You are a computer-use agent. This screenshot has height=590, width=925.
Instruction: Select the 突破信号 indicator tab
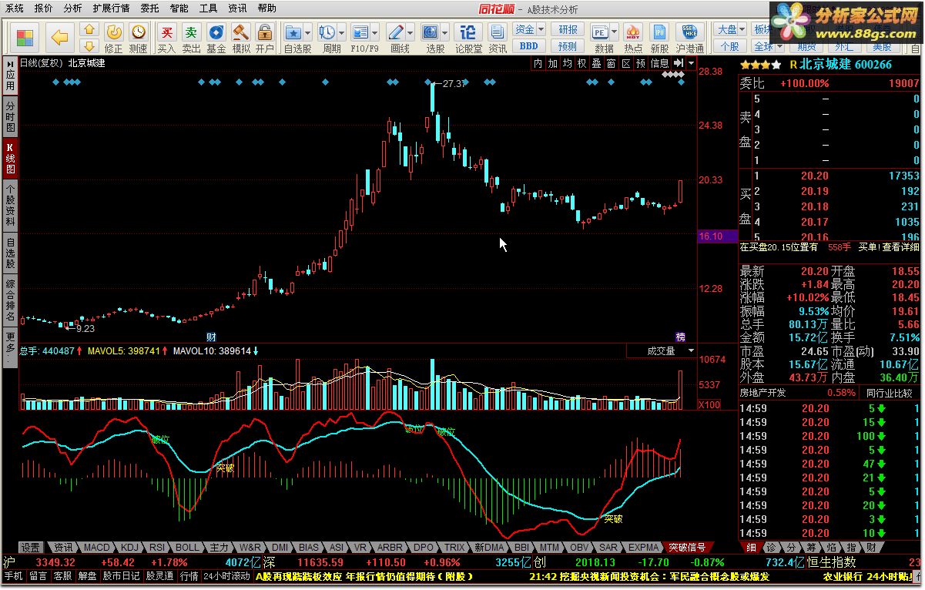pos(687,548)
